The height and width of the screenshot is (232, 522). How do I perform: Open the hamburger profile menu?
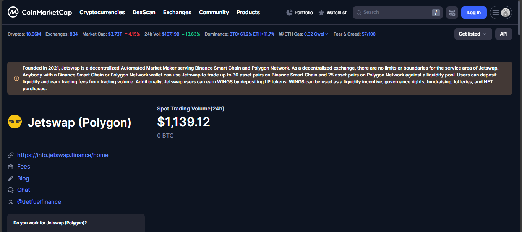click(496, 13)
